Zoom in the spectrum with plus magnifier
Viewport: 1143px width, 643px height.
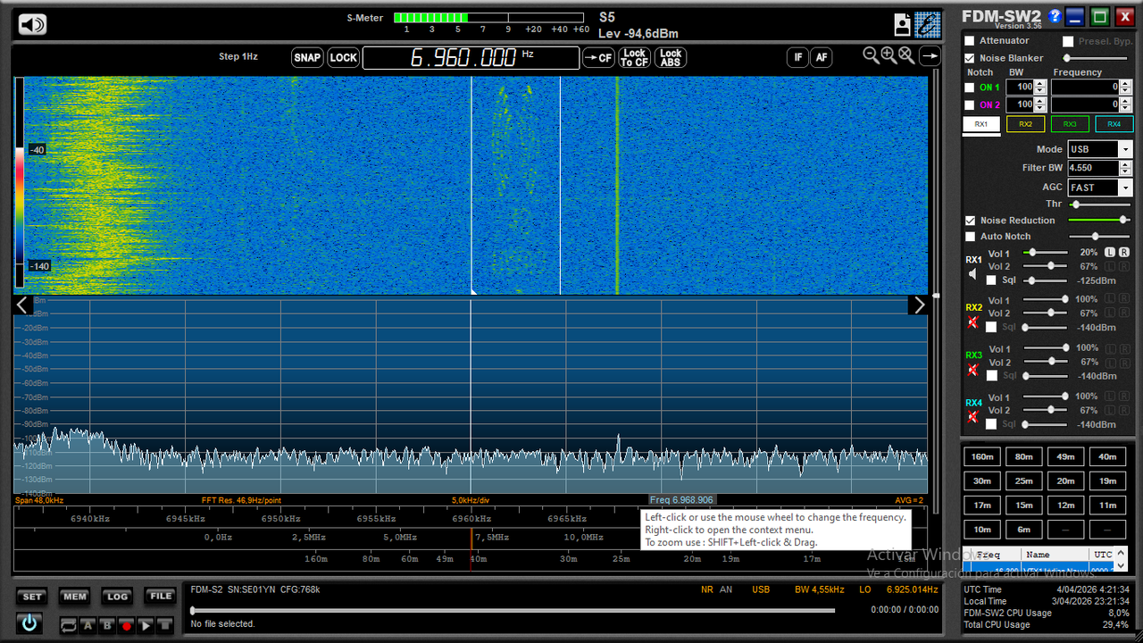pyautogui.click(x=889, y=55)
